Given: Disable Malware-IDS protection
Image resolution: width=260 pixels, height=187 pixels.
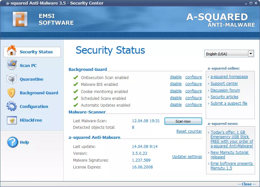Looking at the screenshot, I should [176, 84].
